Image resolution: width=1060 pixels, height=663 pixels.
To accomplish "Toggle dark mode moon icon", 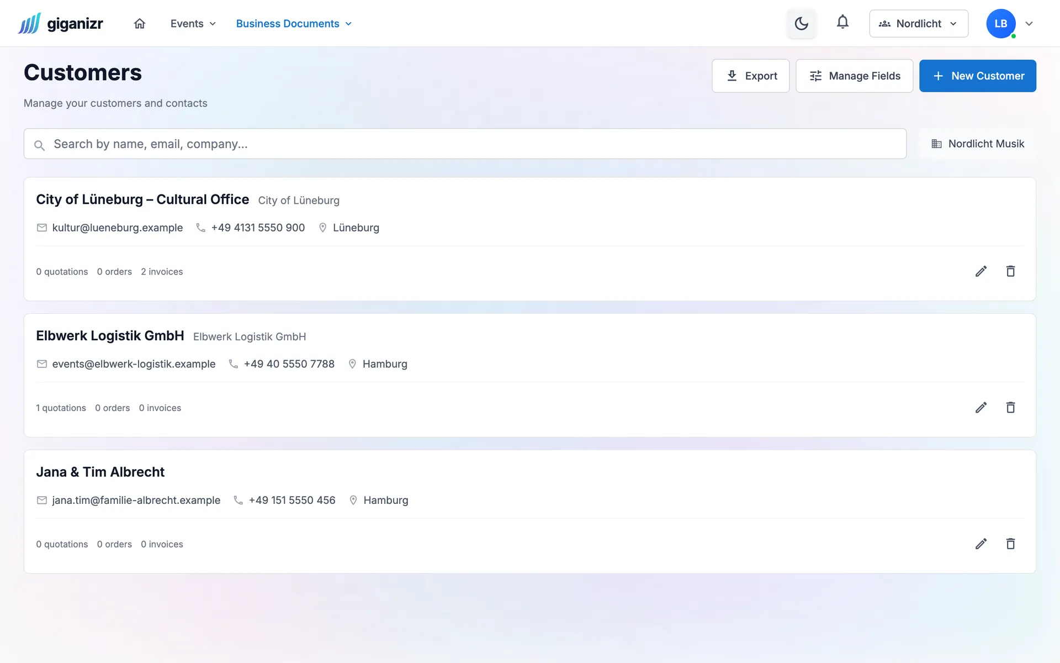I will point(801,23).
